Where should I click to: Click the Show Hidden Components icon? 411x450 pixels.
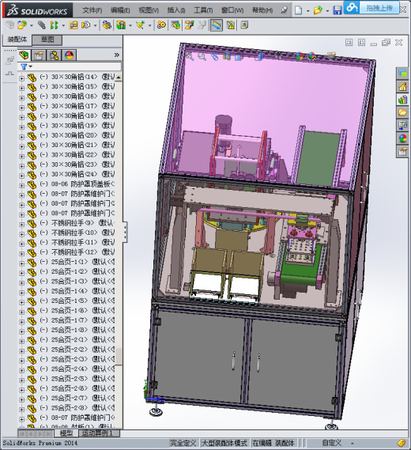(x=107, y=25)
